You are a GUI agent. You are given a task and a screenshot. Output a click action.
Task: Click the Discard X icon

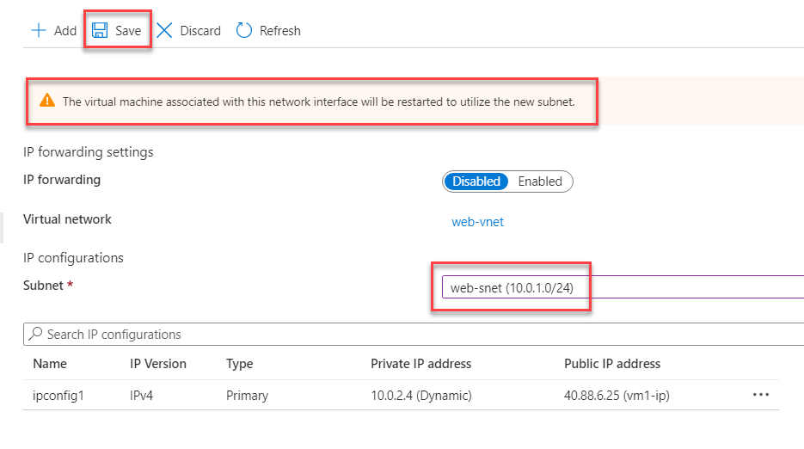click(x=164, y=31)
